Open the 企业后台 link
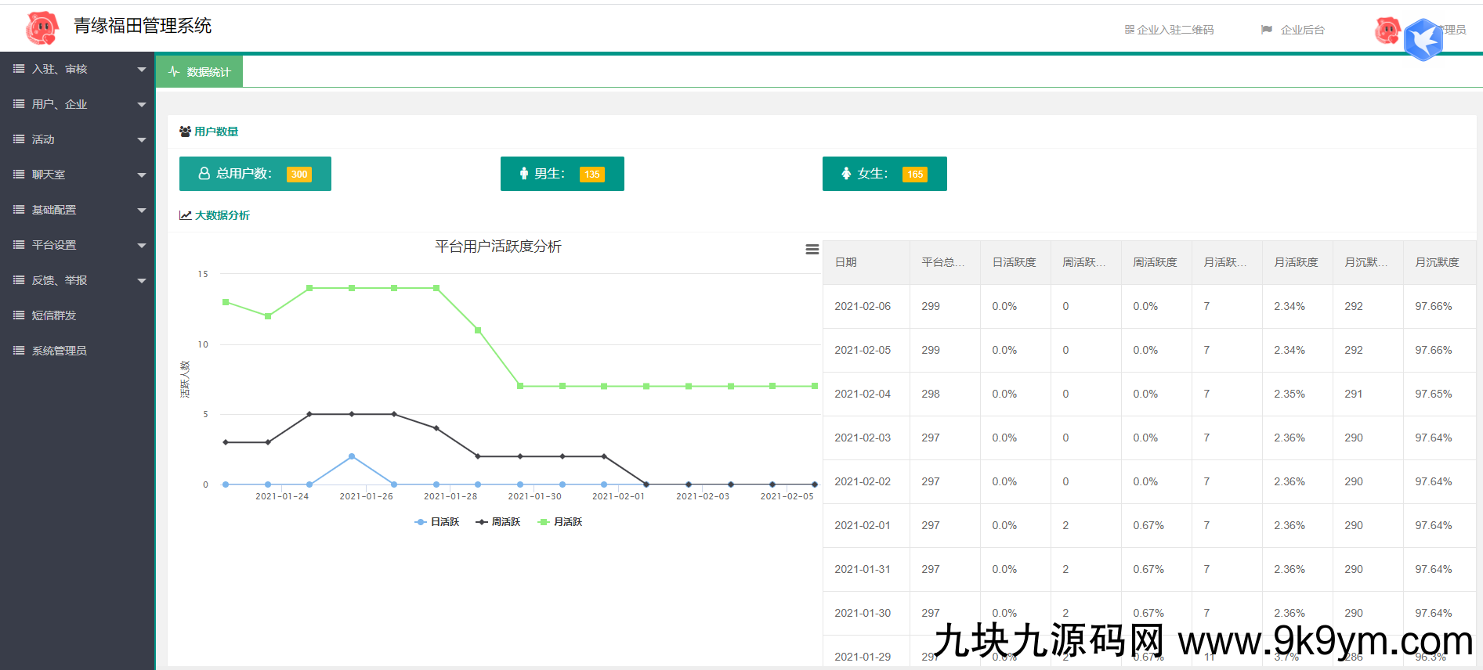1483x670 pixels. click(x=1302, y=30)
